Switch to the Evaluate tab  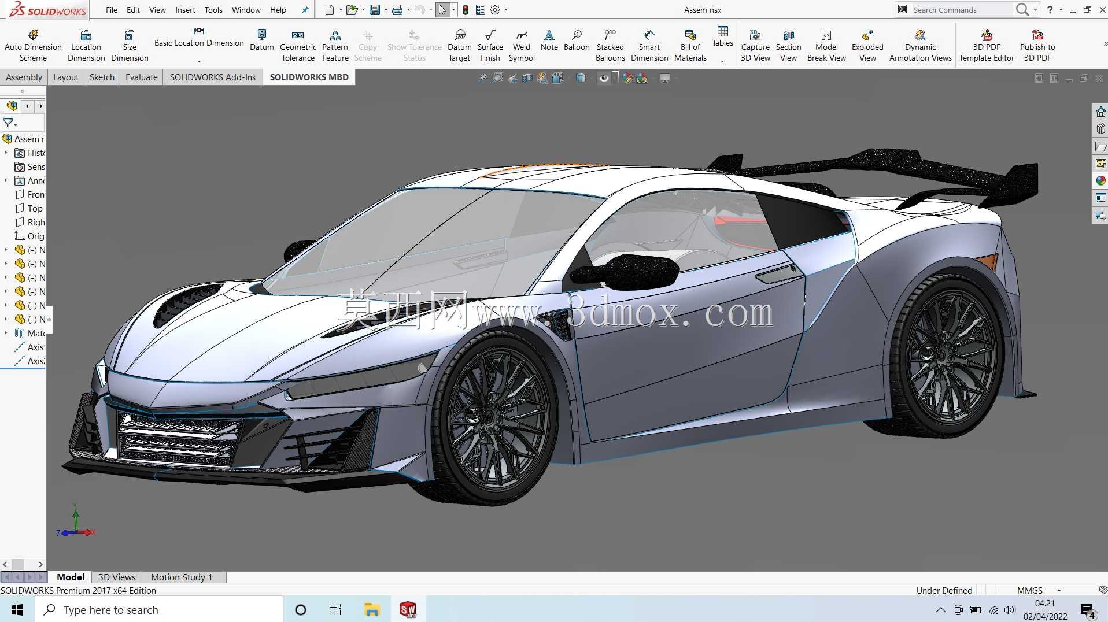[142, 77]
